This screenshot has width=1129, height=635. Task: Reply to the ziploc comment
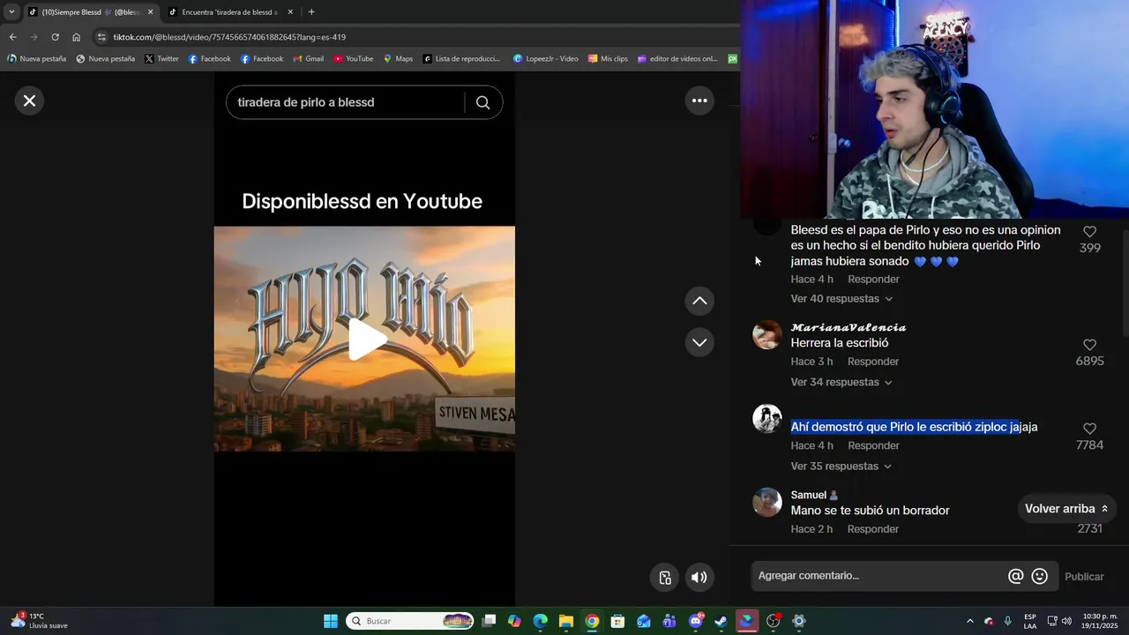click(873, 445)
